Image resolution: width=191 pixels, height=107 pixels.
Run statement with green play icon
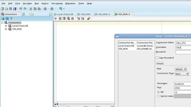56,18
